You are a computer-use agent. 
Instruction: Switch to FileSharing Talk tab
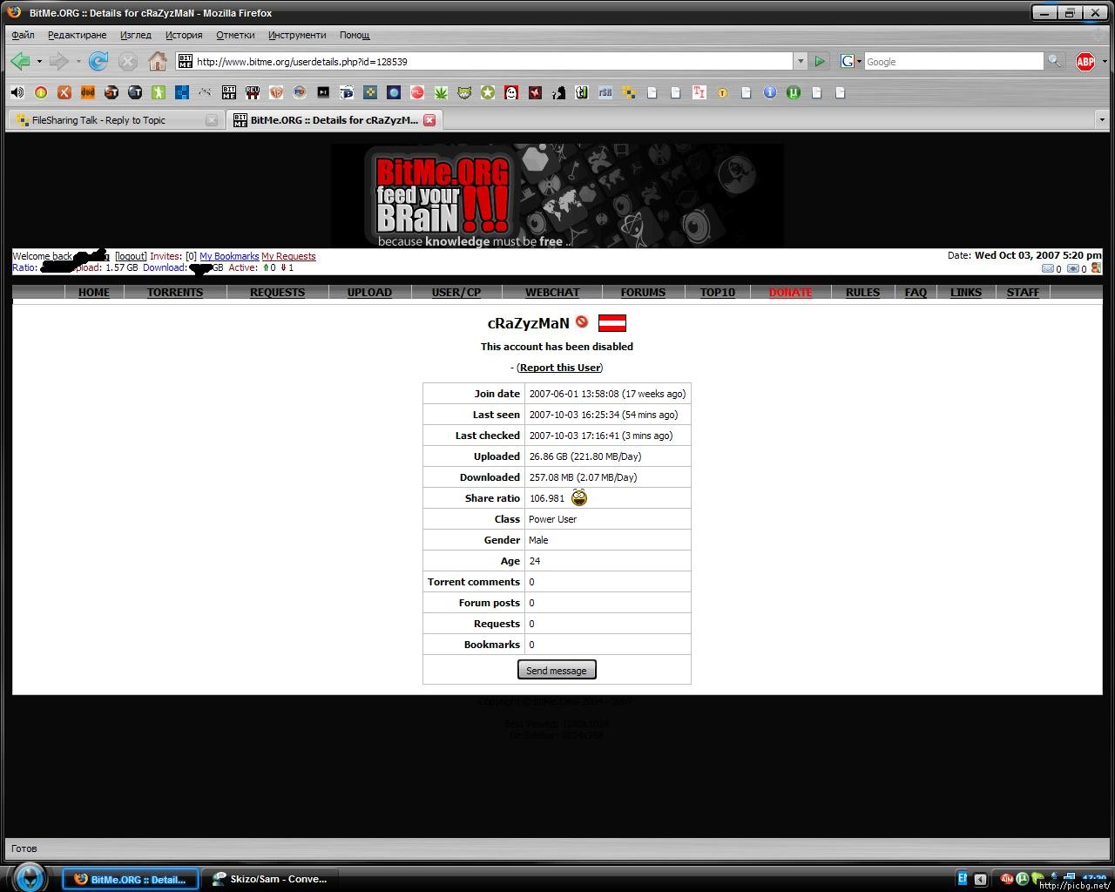(115, 120)
